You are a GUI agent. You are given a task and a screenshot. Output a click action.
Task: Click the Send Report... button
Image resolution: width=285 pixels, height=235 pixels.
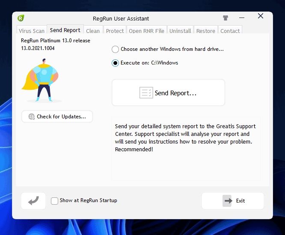click(168, 93)
